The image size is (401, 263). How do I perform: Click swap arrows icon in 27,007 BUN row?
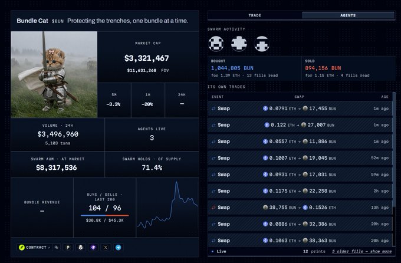tap(213, 125)
